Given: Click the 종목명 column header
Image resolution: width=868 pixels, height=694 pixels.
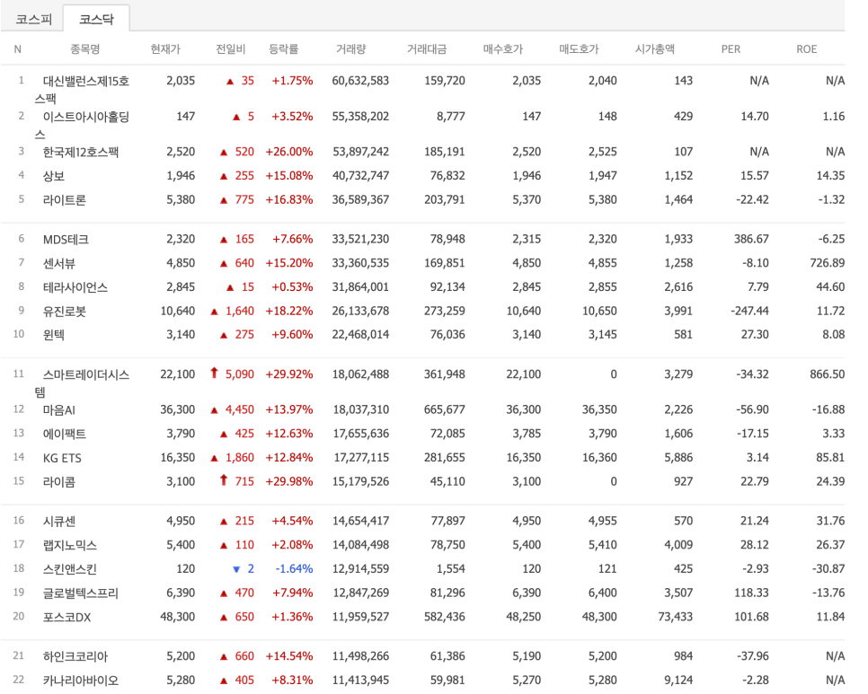Looking at the screenshot, I should click(x=84, y=49).
